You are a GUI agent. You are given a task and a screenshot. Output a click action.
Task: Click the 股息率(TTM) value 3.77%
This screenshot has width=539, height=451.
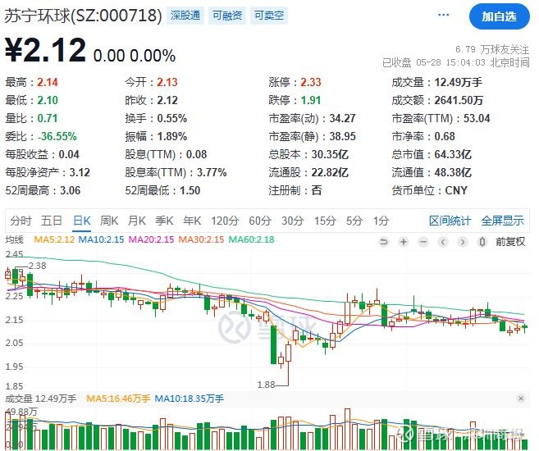click(212, 172)
